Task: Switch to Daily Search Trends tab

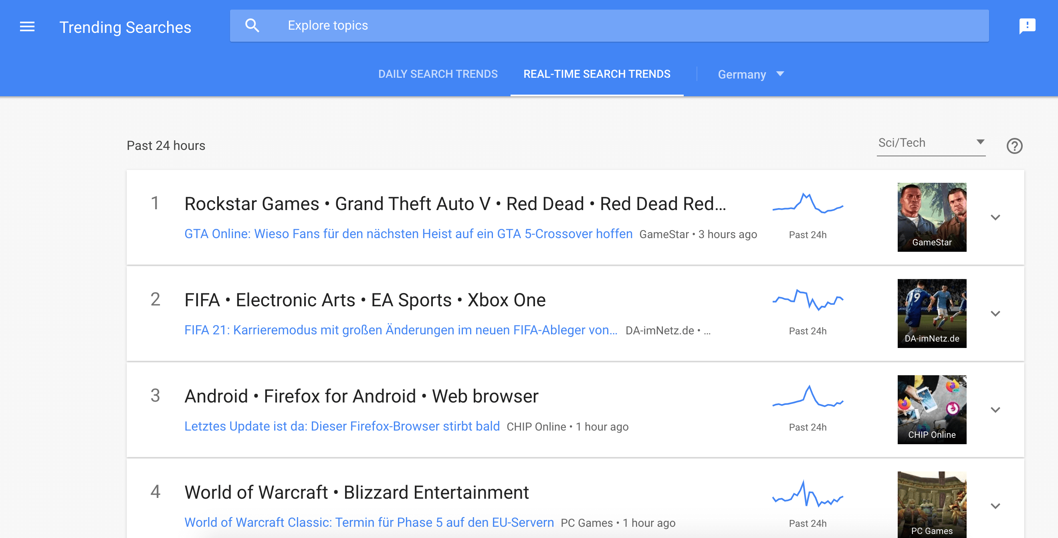Action: [x=437, y=74]
